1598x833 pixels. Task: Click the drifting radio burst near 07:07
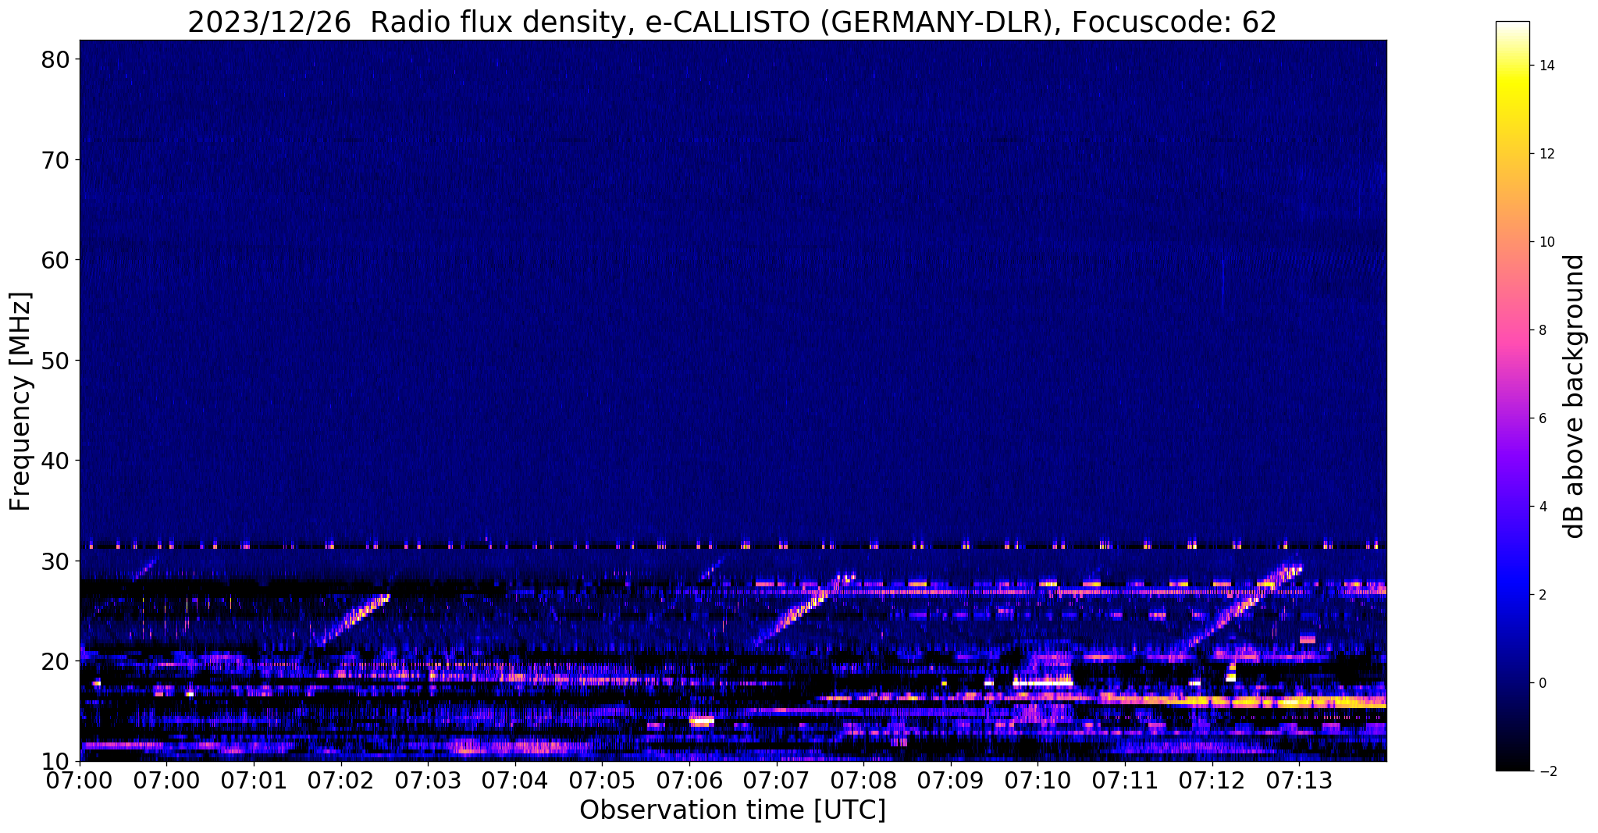pos(804,611)
